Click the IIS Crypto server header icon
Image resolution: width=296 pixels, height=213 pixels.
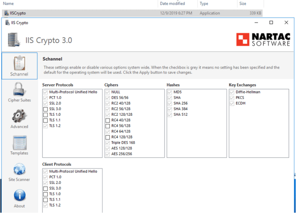(14, 40)
